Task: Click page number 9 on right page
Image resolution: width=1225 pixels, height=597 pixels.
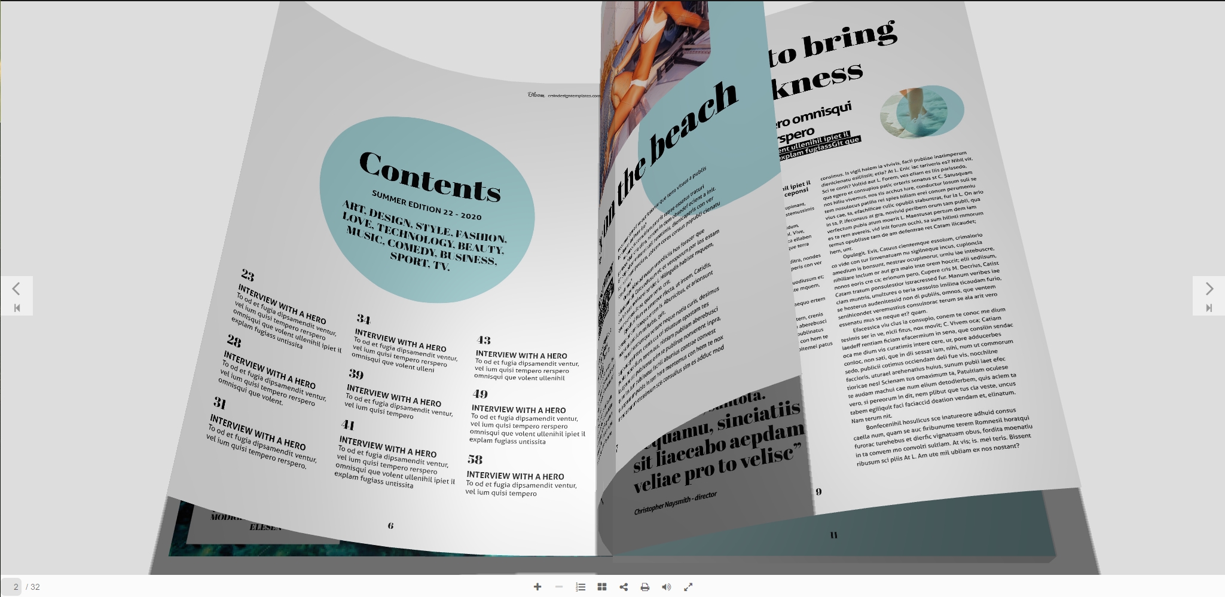Action: [x=818, y=492]
